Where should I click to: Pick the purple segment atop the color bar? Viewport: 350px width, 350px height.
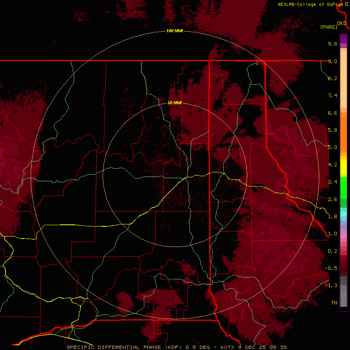click(343, 39)
